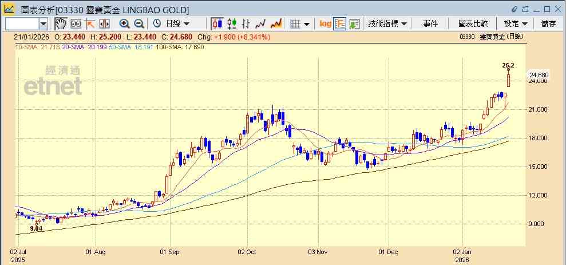Screen dimensions: 566x265
Task: Click the 02 Oct date axis label
Action: pyautogui.click(x=247, y=252)
